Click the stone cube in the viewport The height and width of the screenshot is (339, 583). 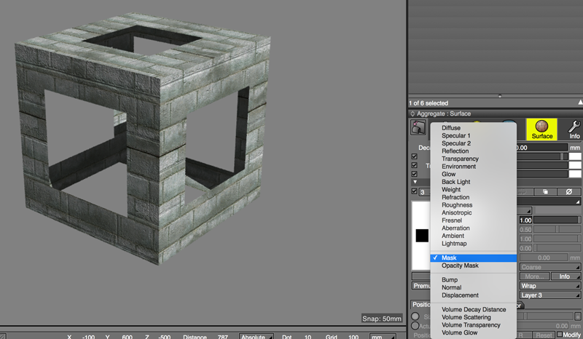pos(143,137)
